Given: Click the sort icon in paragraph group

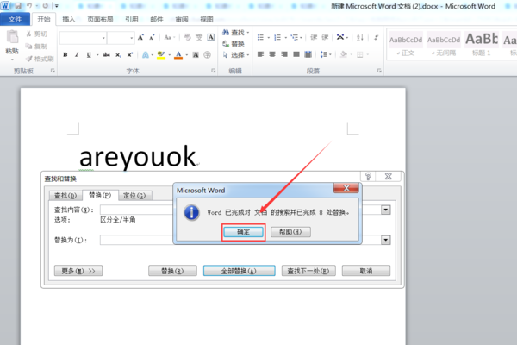Looking at the screenshot, I should [359, 37].
